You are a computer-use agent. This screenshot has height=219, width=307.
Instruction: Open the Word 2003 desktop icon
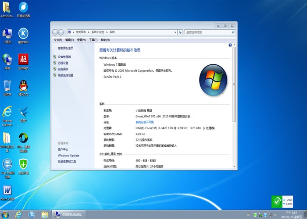click(x=7, y=192)
